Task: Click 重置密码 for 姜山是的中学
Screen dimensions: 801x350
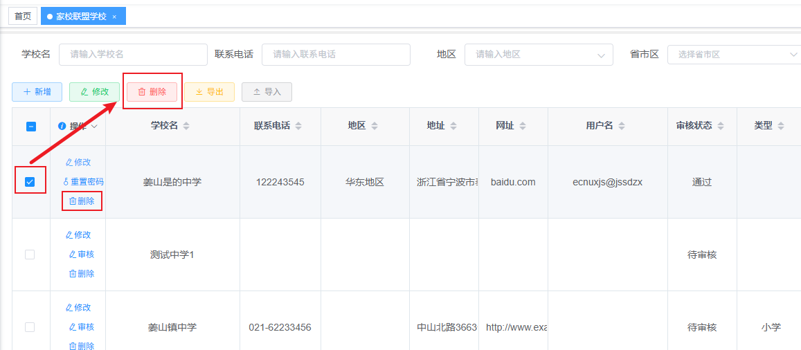Action: 83,182
